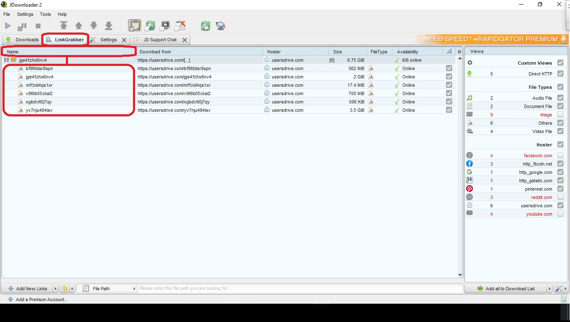The width and height of the screenshot is (570, 322).
Task: Open dropdown arrow beside Add all to Download List
Action: pyautogui.click(x=550, y=288)
